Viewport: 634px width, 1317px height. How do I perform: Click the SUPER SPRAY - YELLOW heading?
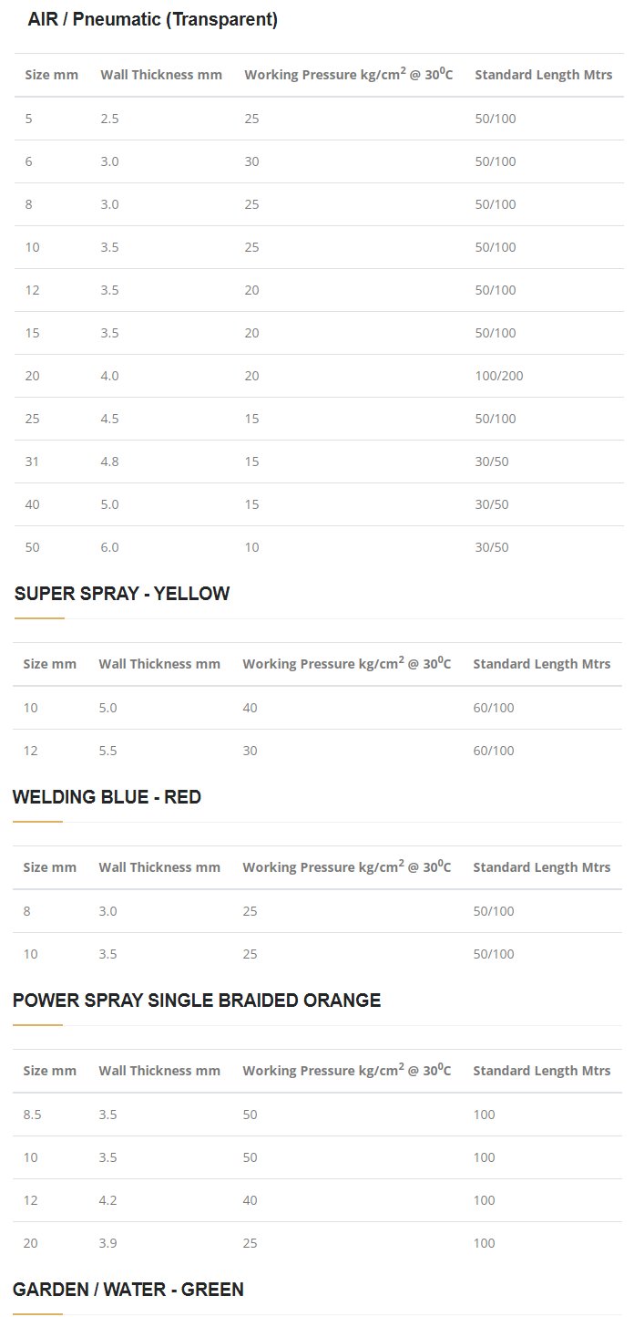(122, 595)
